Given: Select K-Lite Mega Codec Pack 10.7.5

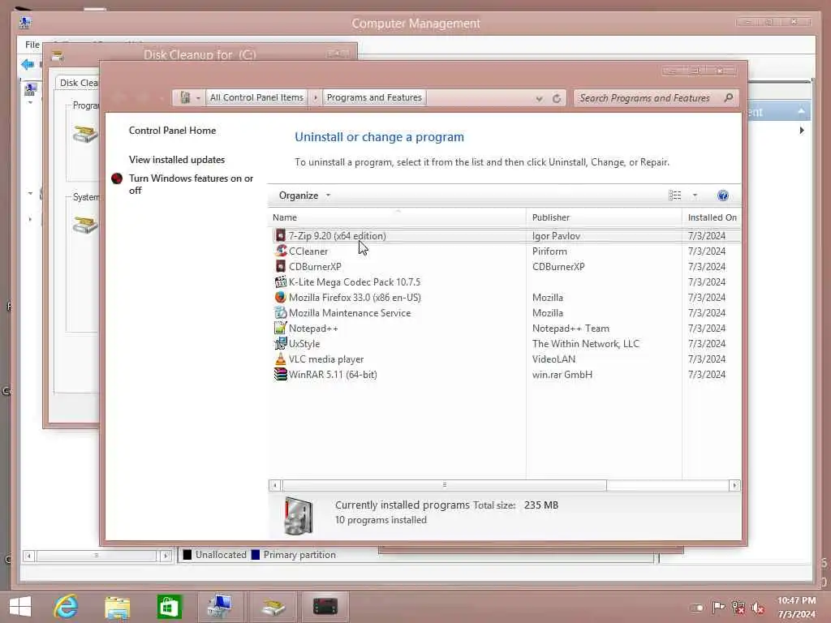Looking at the screenshot, I should [354, 281].
